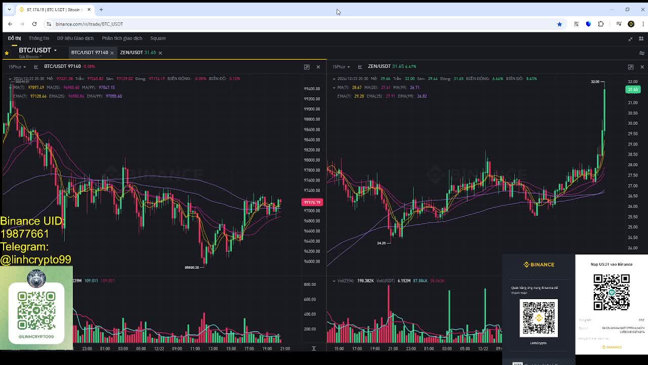Close the BTC/USDT chart tab
The image size is (648, 365).
[x=112, y=53]
